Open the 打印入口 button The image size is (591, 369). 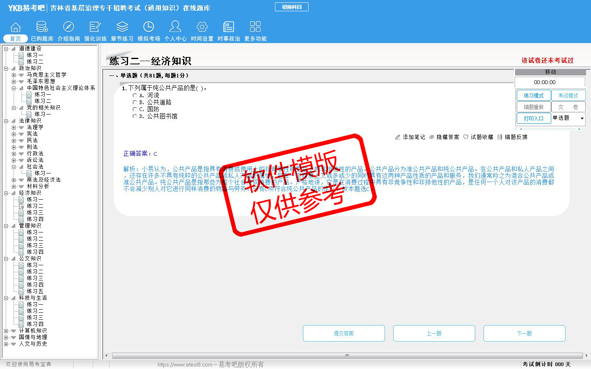pyautogui.click(x=534, y=118)
